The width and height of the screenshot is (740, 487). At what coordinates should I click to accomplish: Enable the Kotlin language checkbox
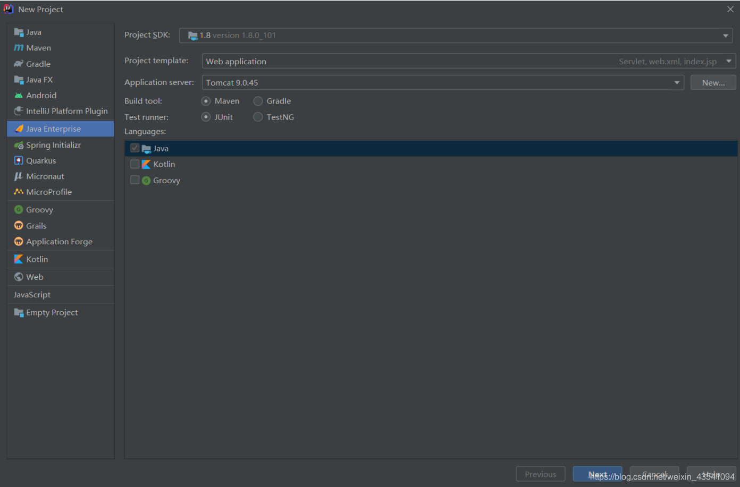click(x=134, y=164)
